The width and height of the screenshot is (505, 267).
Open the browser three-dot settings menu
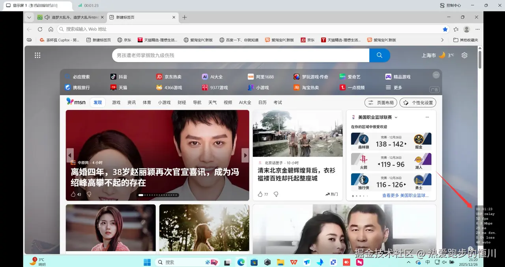477,29
